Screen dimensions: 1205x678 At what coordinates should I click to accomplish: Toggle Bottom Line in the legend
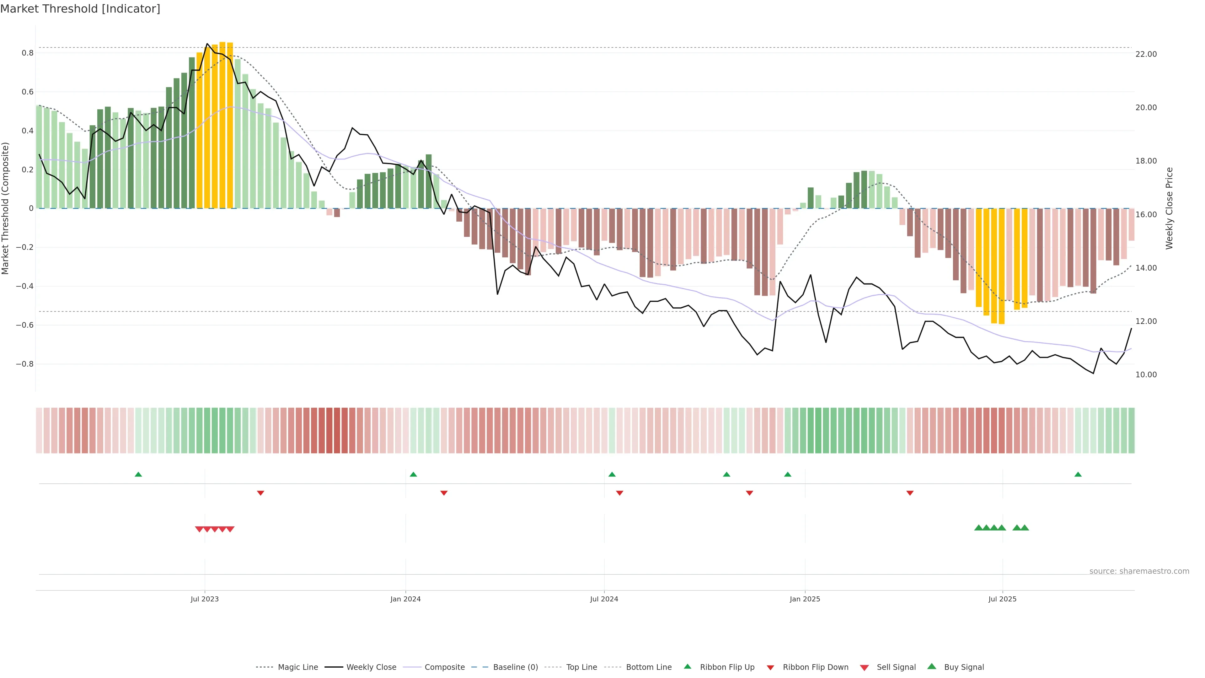(648, 667)
